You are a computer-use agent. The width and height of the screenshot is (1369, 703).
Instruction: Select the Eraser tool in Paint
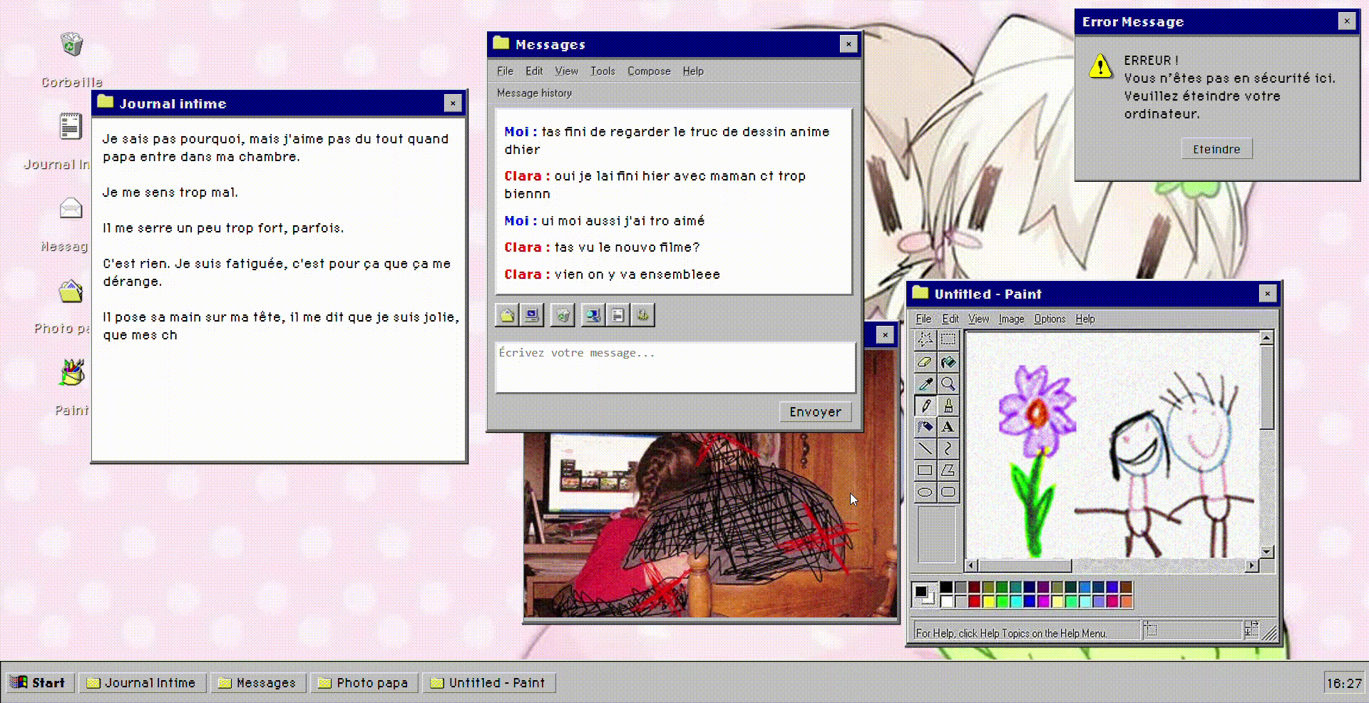(925, 362)
